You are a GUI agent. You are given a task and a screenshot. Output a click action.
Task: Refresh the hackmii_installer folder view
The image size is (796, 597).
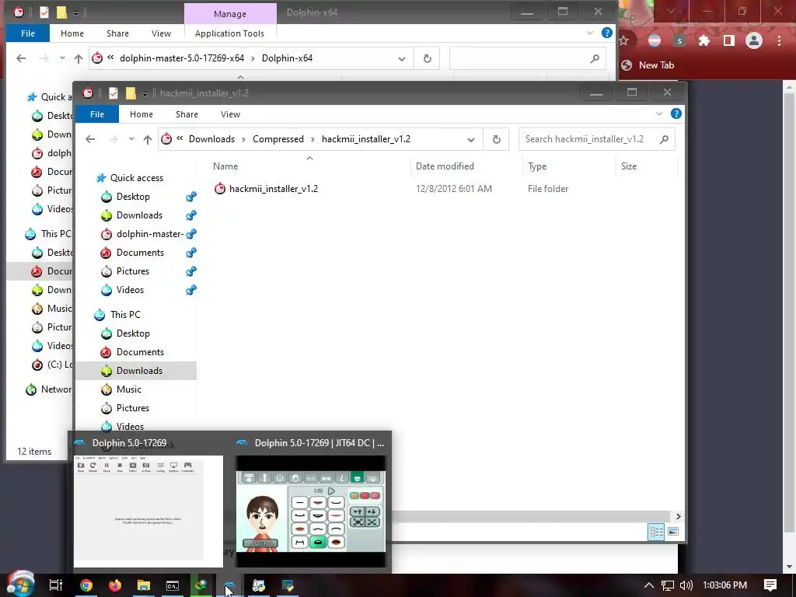pyautogui.click(x=497, y=139)
